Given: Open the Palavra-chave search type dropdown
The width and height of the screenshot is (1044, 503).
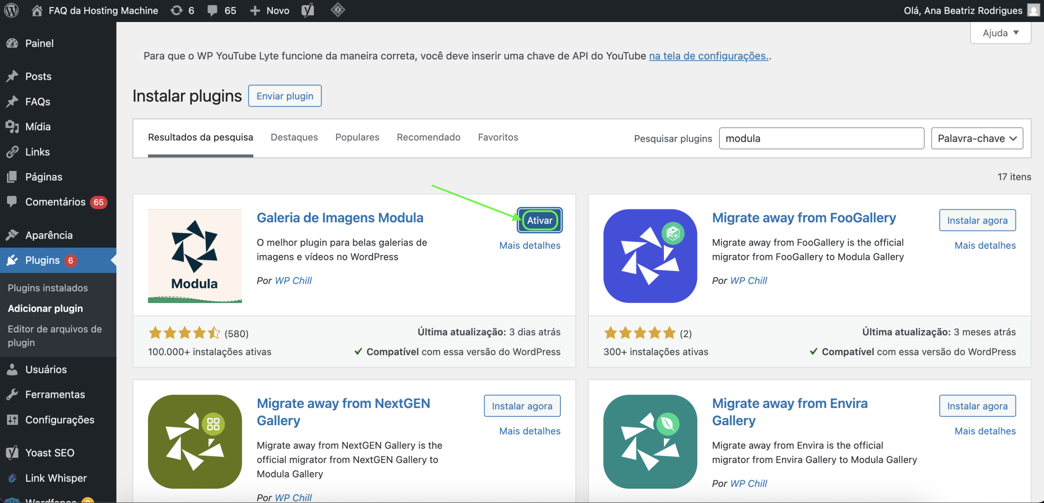Looking at the screenshot, I should click(x=977, y=138).
